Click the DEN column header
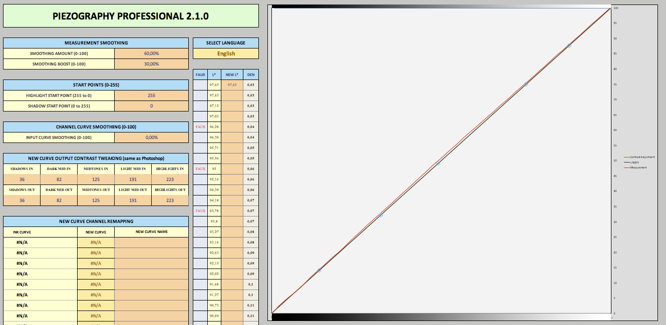The height and width of the screenshot is (325, 666). [x=250, y=74]
